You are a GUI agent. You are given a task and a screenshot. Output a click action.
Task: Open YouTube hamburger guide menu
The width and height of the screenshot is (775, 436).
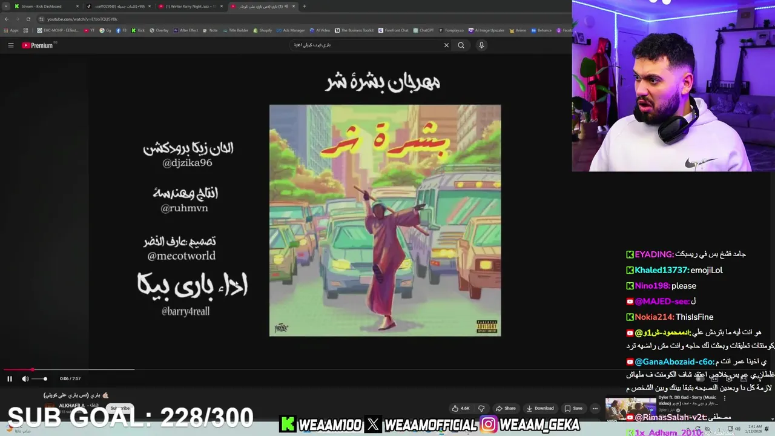[x=10, y=45]
